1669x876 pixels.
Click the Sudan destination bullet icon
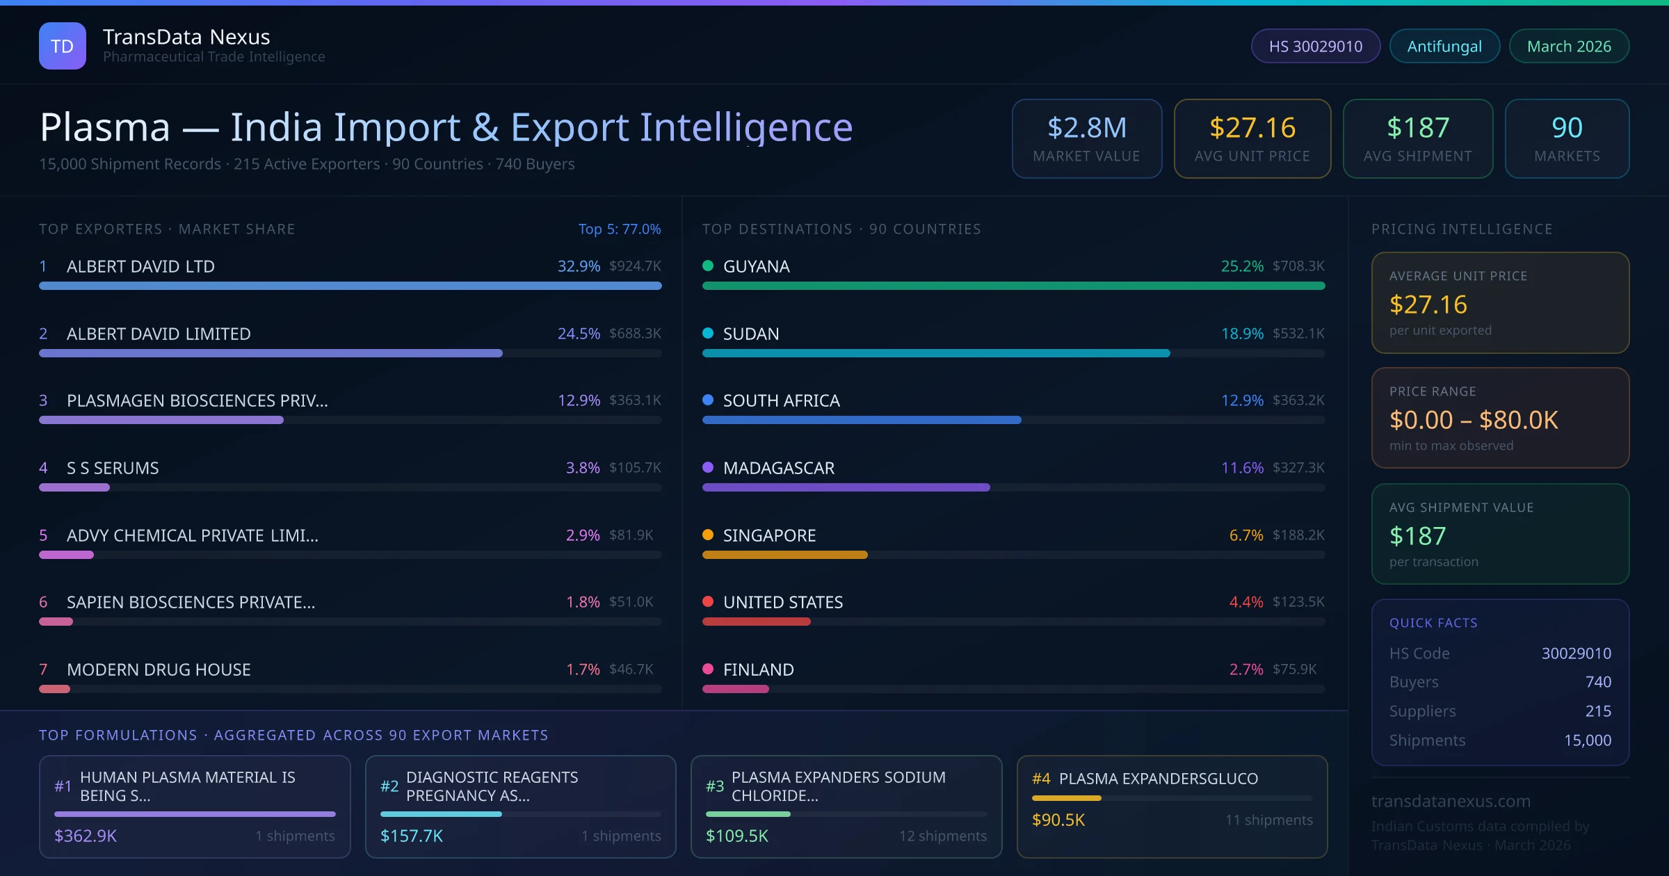pyautogui.click(x=708, y=333)
